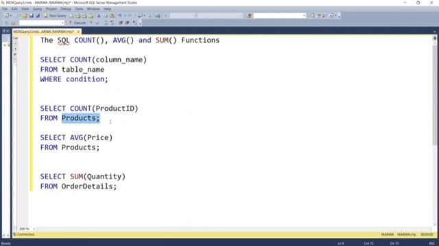Click on OrderDetails; in the last query
This screenshot has width=439, height=246.
click(x=89, y=187)
